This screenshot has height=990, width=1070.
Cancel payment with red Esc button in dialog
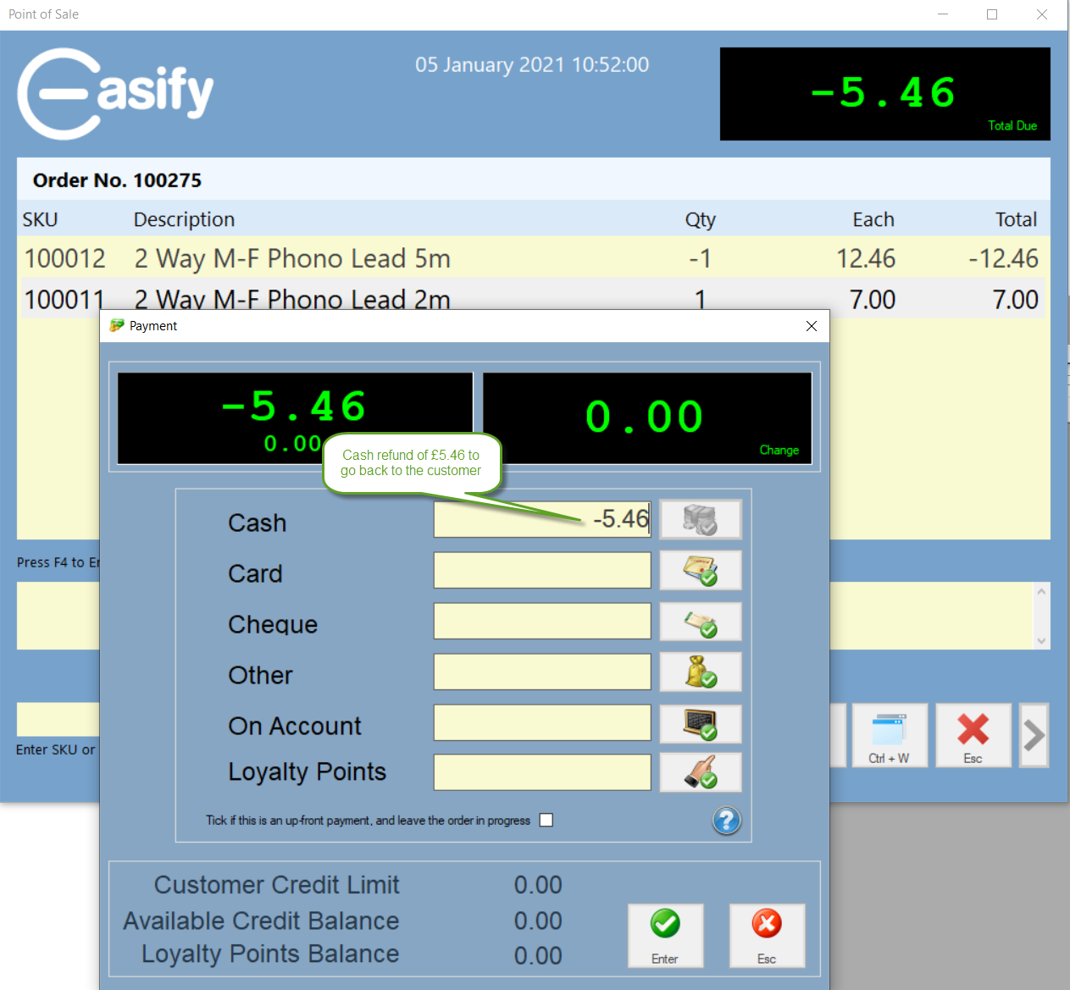point(767,935)
